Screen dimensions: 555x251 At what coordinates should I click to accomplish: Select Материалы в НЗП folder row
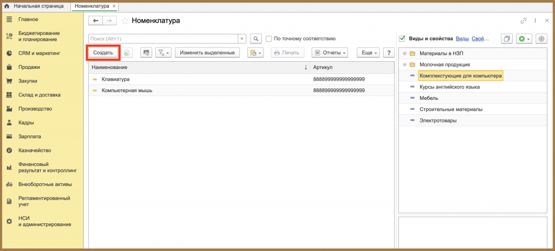click(473, 54)
